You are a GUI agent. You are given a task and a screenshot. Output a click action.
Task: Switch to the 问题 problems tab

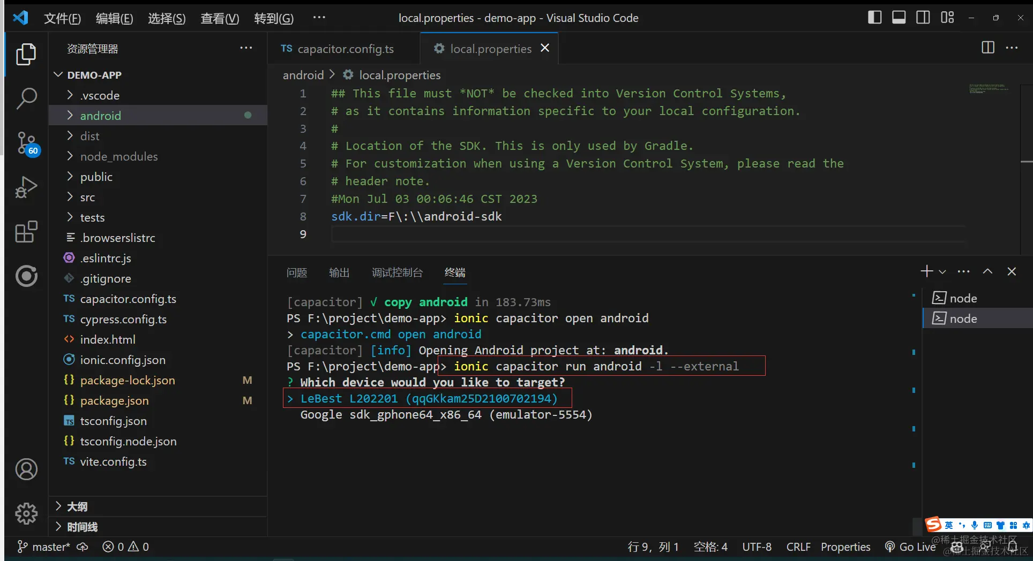297,272
